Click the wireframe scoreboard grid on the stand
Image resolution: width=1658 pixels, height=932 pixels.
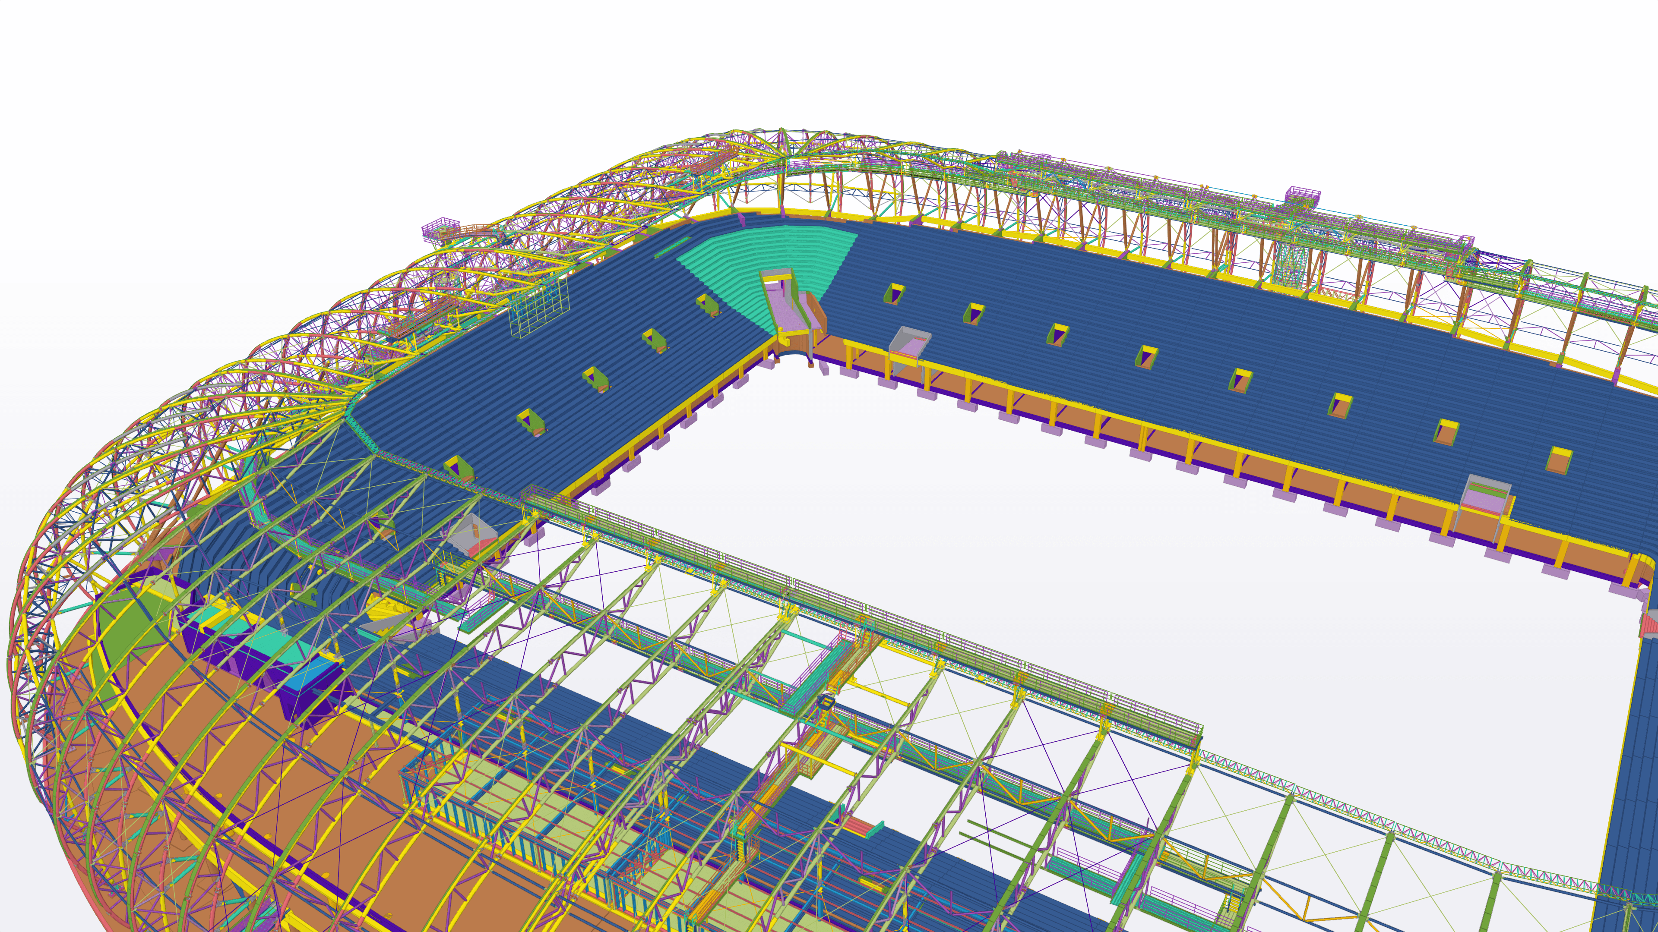540,307
